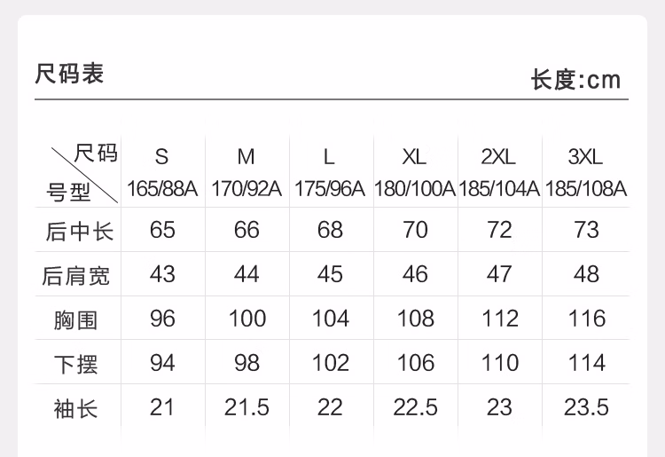Screen dimensions: 665x457
Task: Click the 袖长 value 22.5
Action: [x=415, y=407]
